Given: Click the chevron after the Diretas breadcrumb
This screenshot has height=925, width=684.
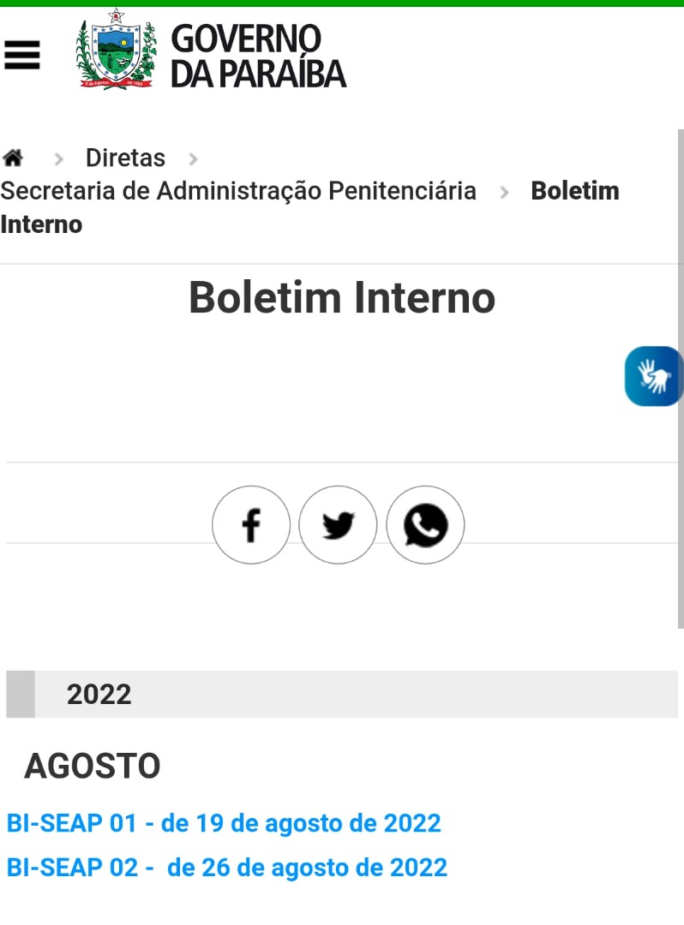Looking at the screenshot, I should coord(193,159).
